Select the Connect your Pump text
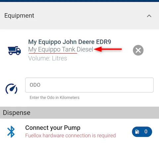 (x=53, y=128)
